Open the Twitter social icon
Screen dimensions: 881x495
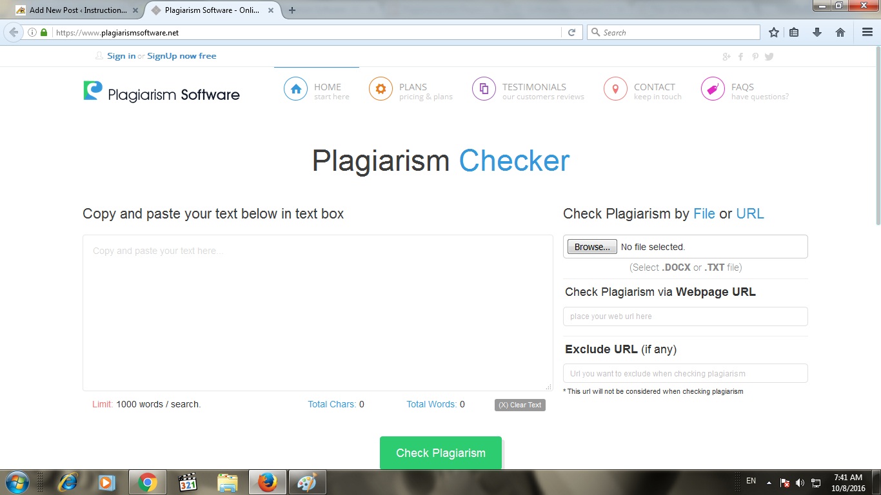(x=769, y=57)
